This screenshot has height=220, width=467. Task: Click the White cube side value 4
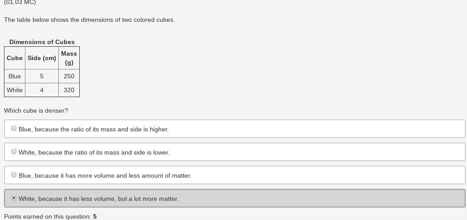[x=42, y=90]
